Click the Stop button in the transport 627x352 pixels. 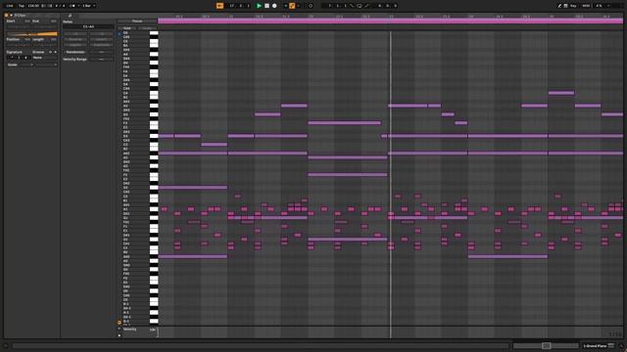click(x=266, y=6)
